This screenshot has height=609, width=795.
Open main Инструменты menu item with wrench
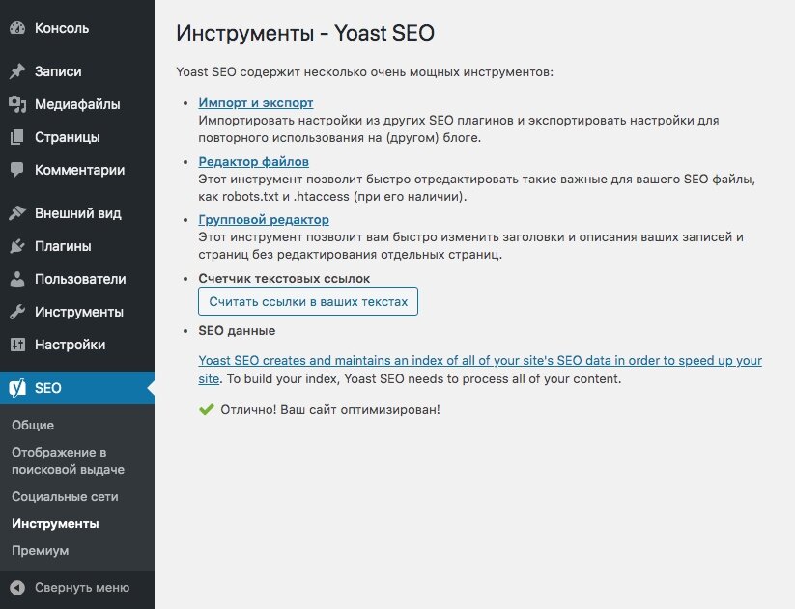pos(77,312)
